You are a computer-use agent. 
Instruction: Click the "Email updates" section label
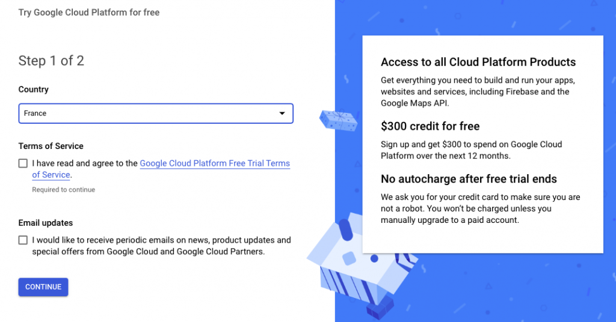pos(46,223)
